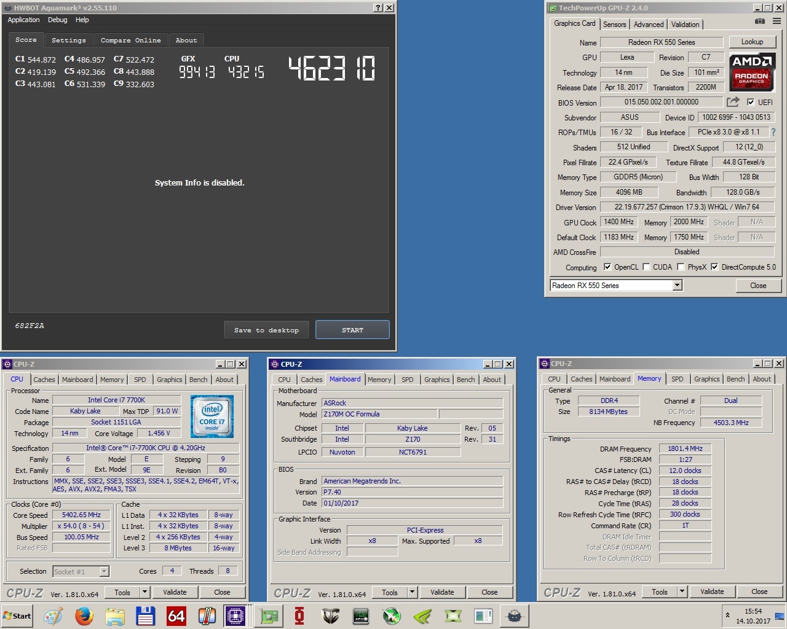Open the green X DirectX taskbar icon
The width and height of the screenshot is (787, 629).
[x=453, y=615]
